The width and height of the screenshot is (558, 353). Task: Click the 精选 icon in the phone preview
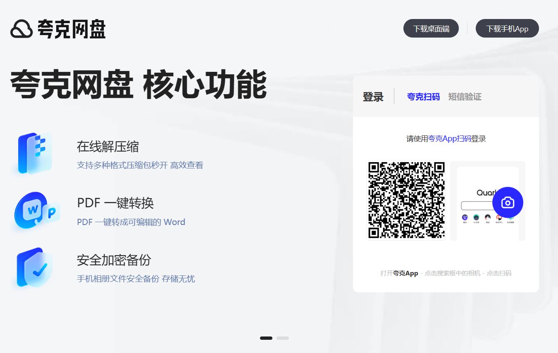[488, 218]
